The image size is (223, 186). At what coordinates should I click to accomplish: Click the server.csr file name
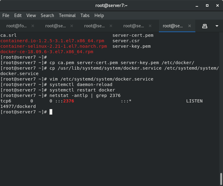pyautogui.click(x=126, y=41)
